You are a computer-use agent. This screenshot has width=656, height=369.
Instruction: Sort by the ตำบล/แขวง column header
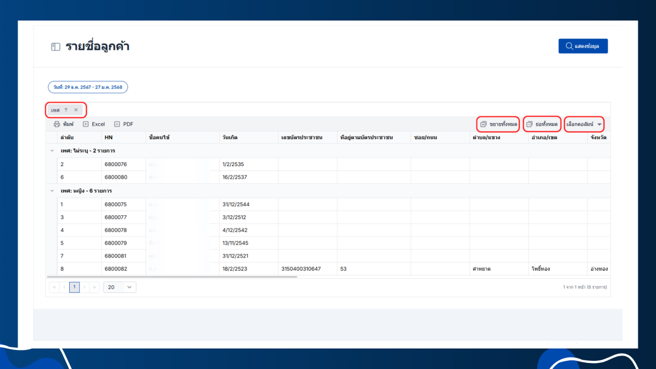tap(499, 138)
